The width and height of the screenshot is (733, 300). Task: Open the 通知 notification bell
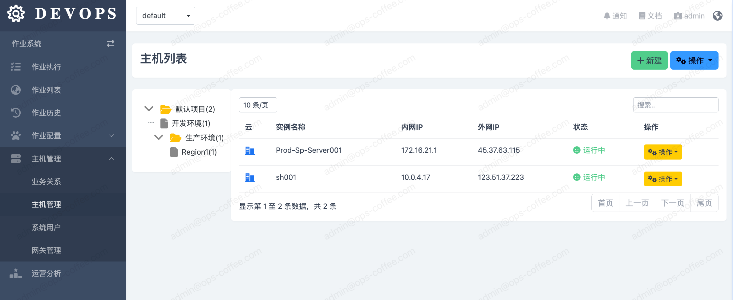(x=615, y=16)
